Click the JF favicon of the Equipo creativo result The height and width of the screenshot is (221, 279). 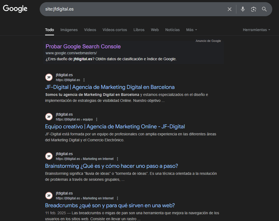[x=49, y=117]
